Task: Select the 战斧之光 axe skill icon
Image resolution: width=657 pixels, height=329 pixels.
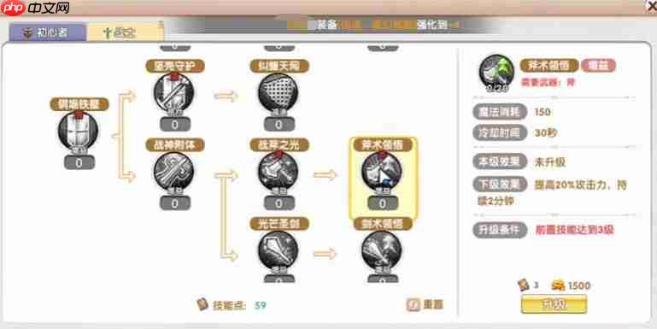Action: pos(279,172)
